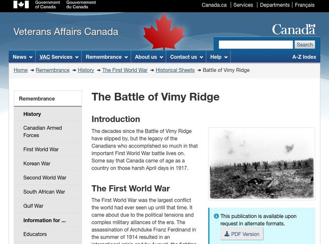
Task: Expand the Contact us menu
Action: [185, 57]
